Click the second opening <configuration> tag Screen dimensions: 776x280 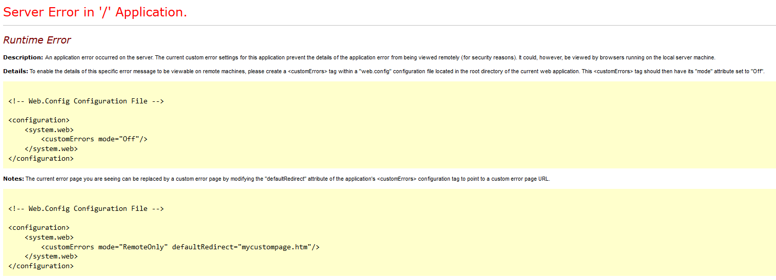point(39,228)
